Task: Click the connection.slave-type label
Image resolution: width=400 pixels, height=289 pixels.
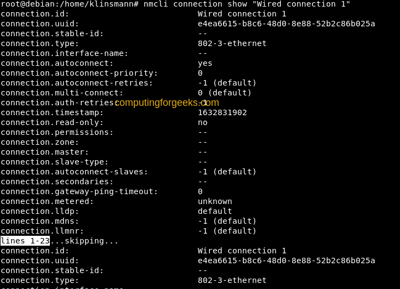Action: tap(55, 162)
